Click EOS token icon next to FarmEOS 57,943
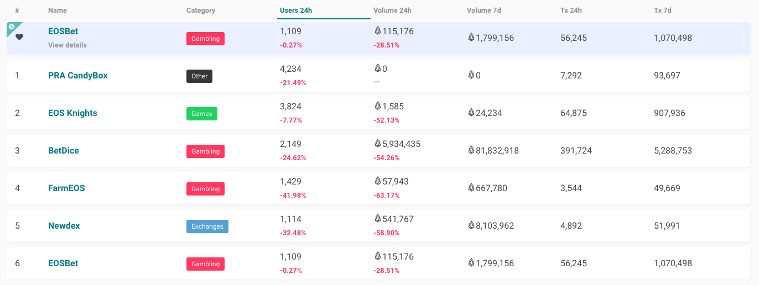 378,181
